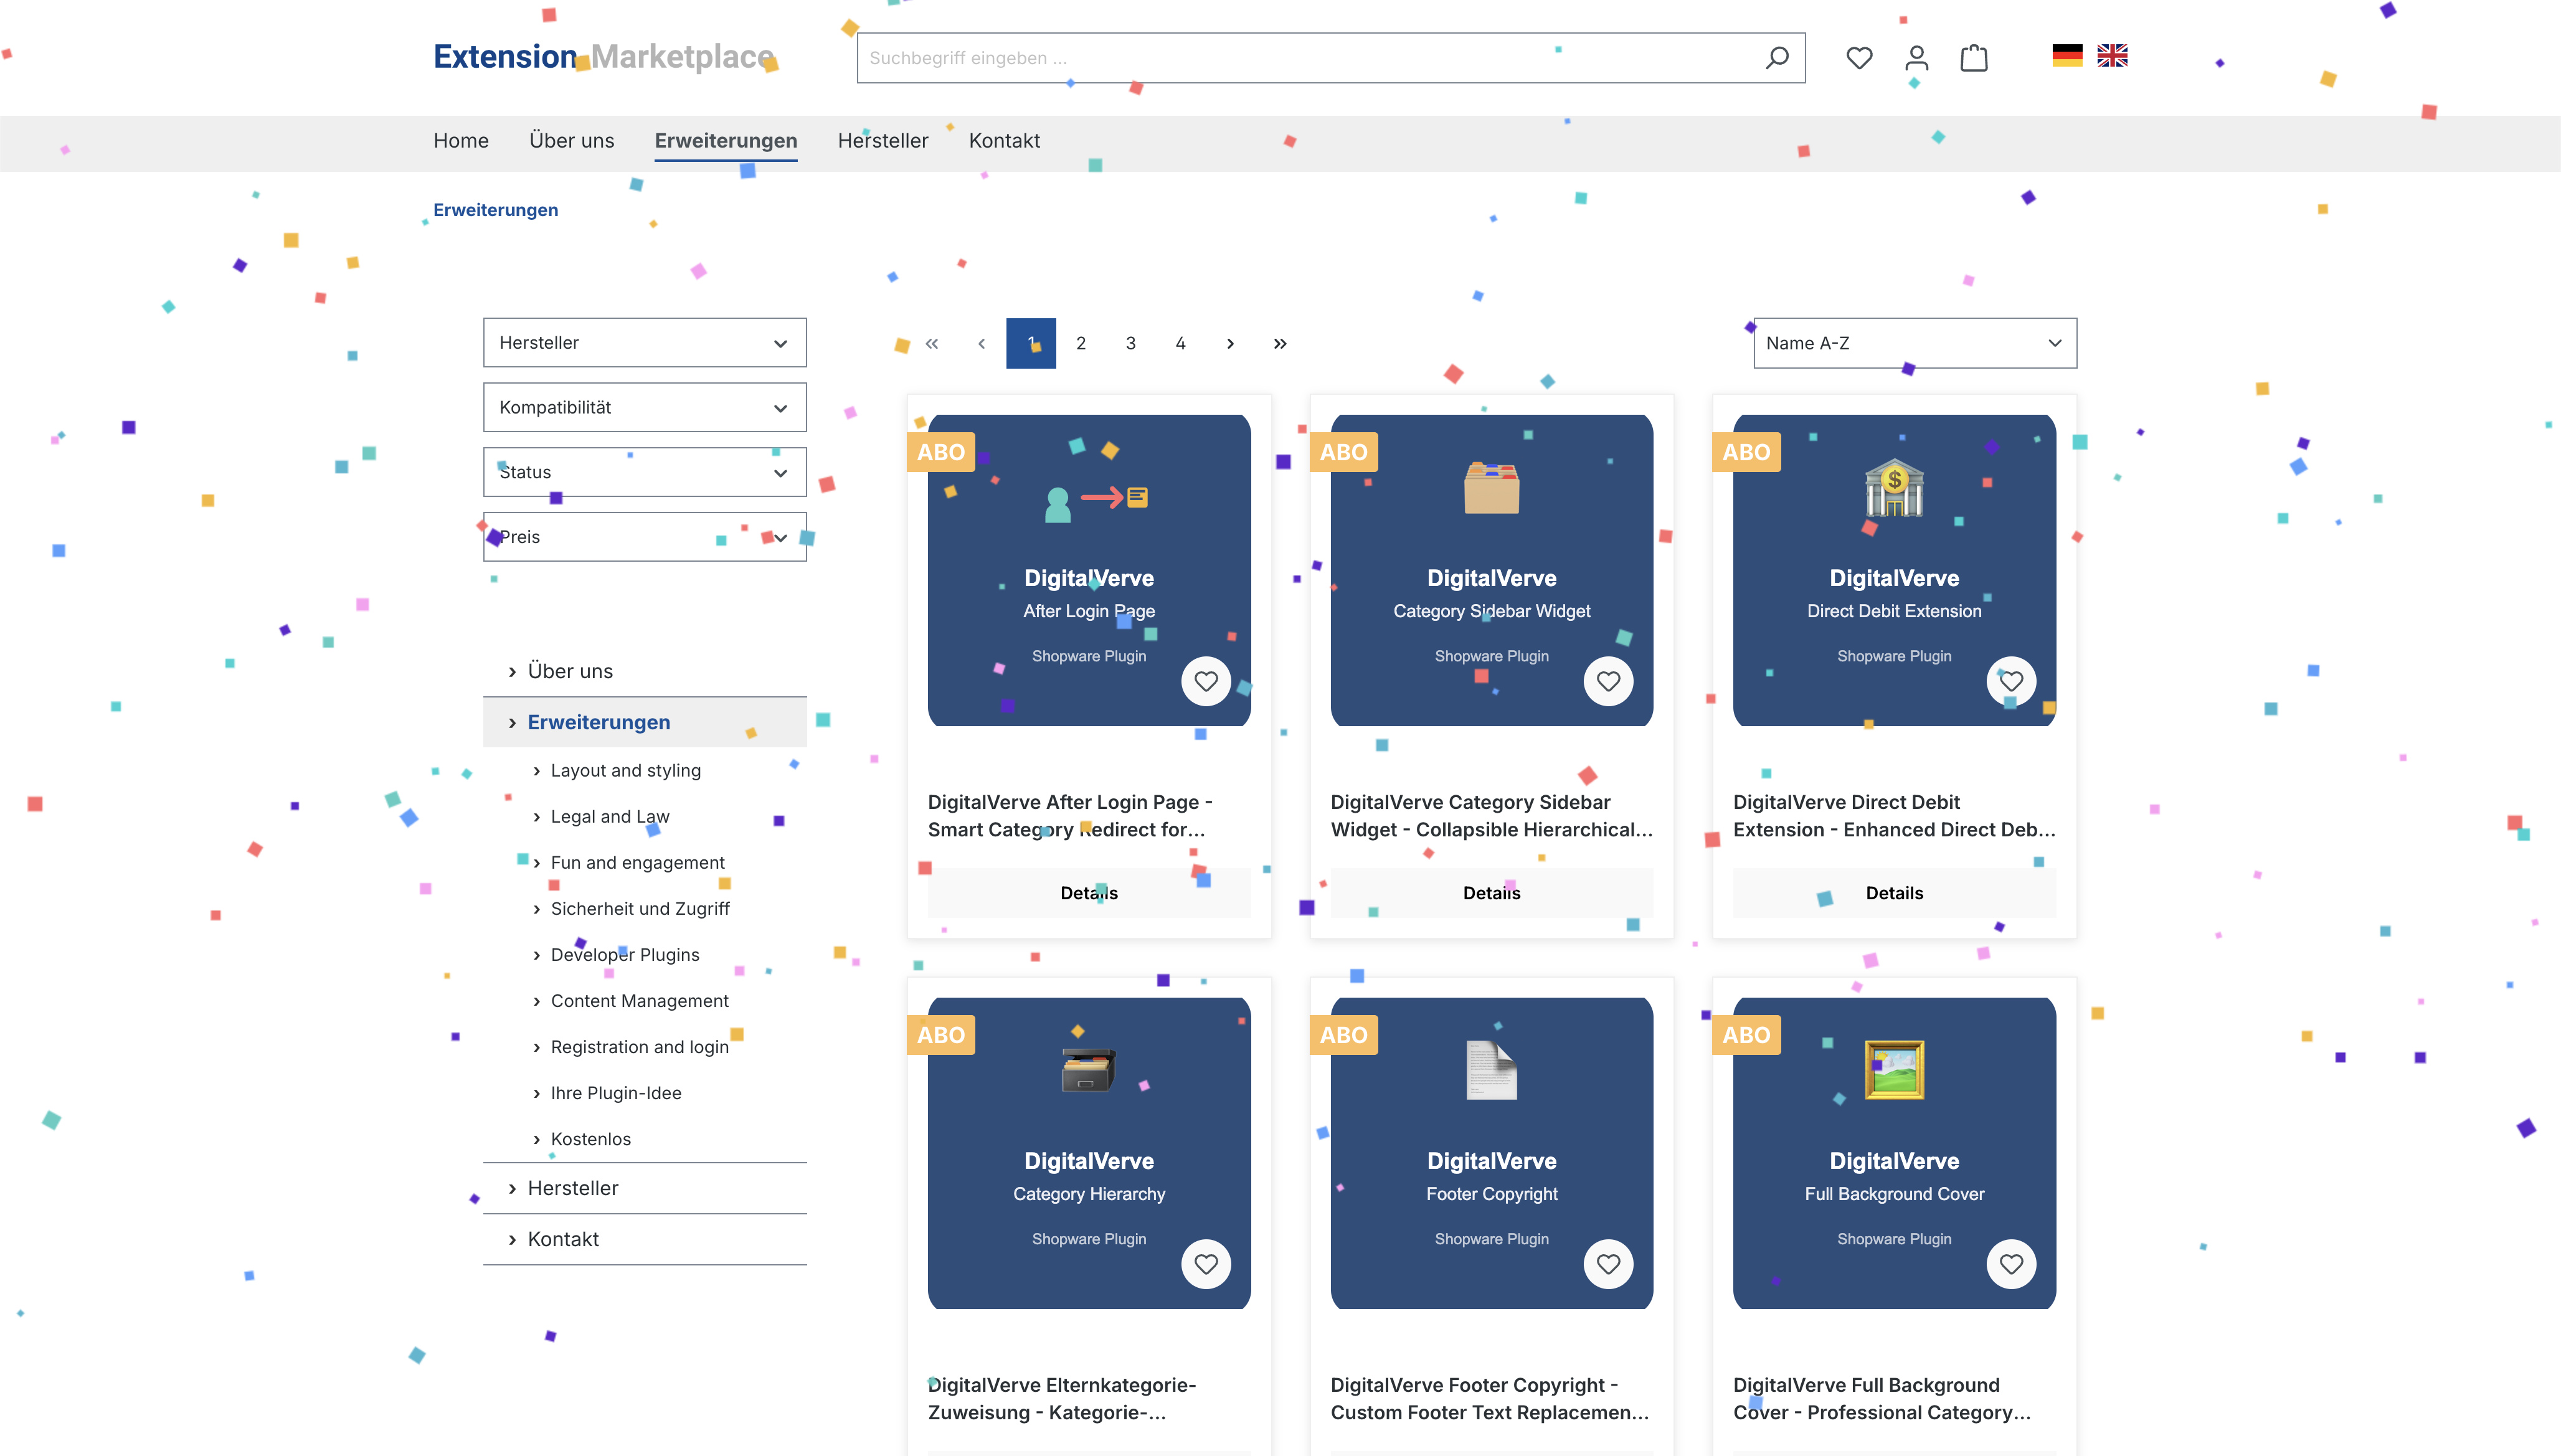Switch language with the UK flag
The height and width of the screenshot is (1456, 2561).
click(2112, 56)
